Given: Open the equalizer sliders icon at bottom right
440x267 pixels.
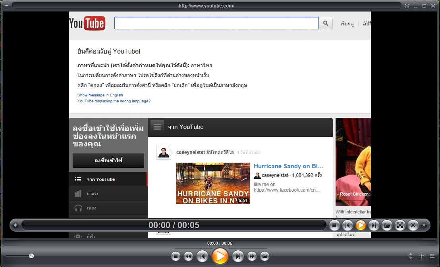Looking at the screenshot, I should pos(421,256).
